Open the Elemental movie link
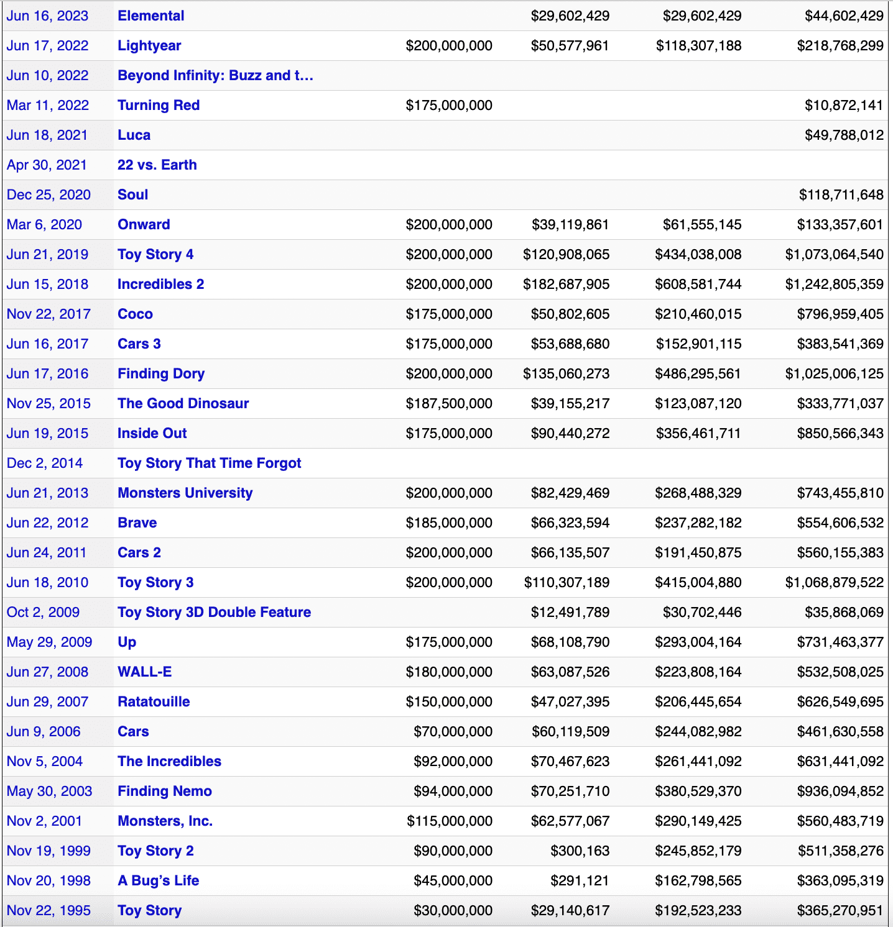Screen dimensions: 893x927 pyautogui.click(x=151, y=16)
